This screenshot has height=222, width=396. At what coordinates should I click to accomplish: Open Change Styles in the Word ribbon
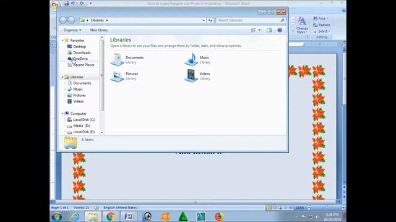point(302,25)
